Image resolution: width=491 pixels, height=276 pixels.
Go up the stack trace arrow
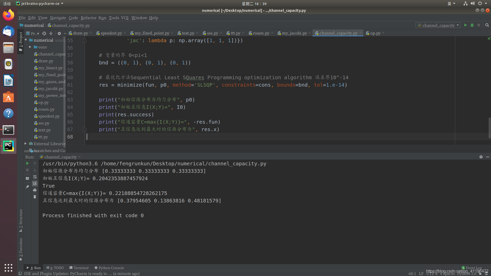coord(35,163)
